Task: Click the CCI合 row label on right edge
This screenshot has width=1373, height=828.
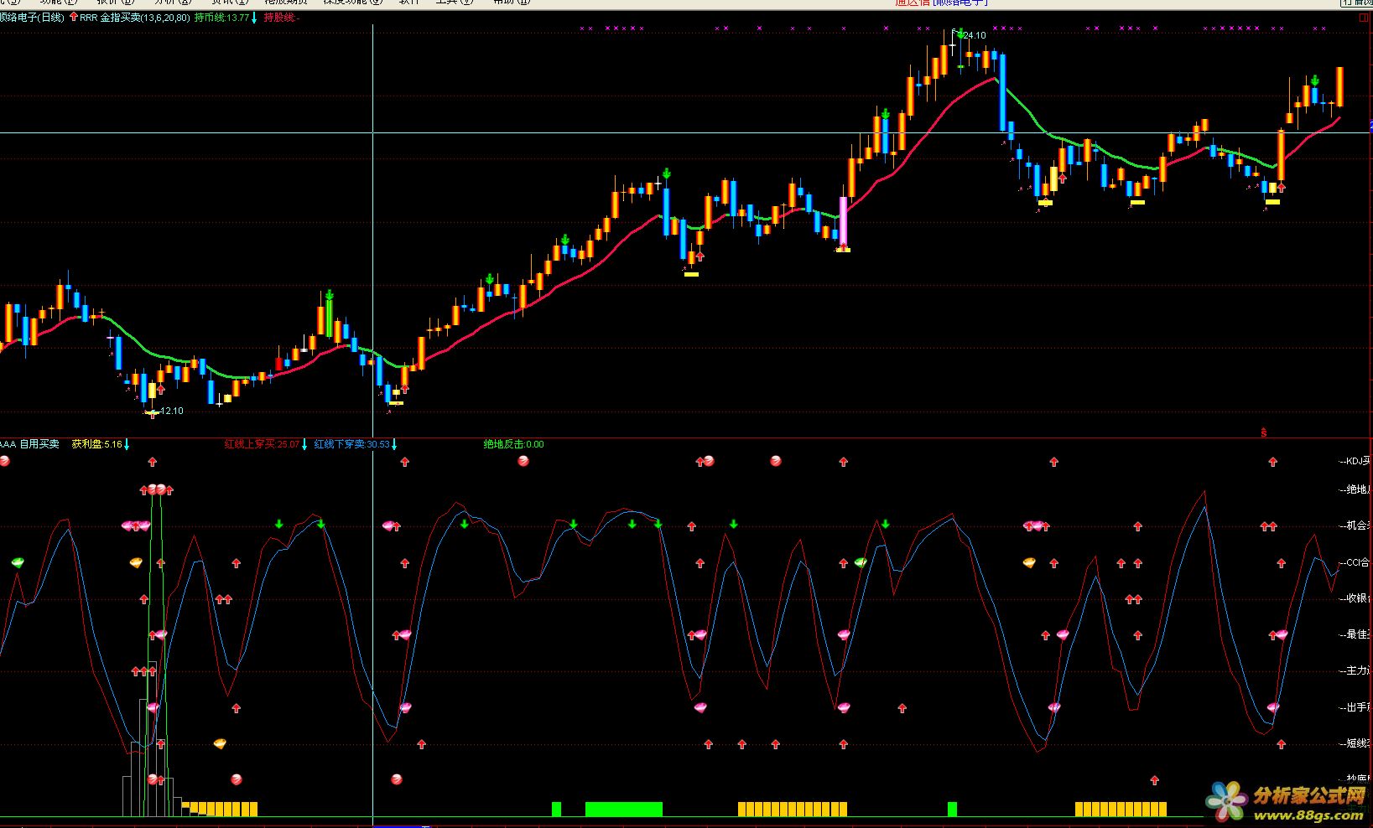Action: [1354, 562]
